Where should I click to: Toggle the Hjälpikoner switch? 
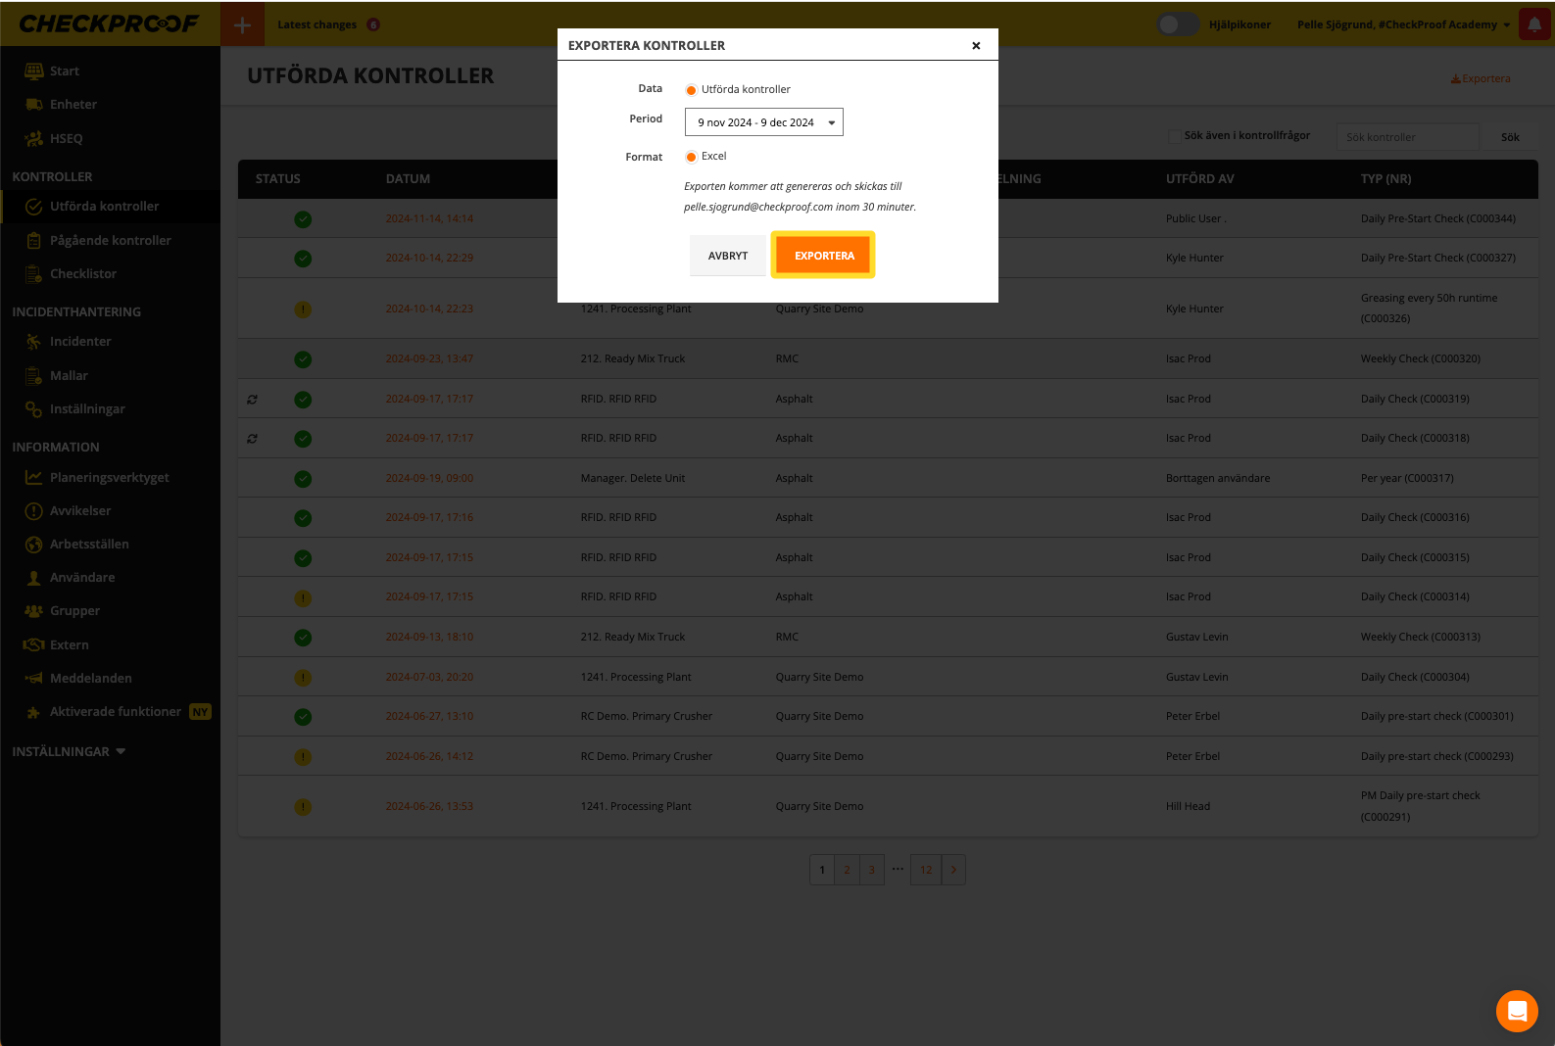click(x=1177, y=24)
